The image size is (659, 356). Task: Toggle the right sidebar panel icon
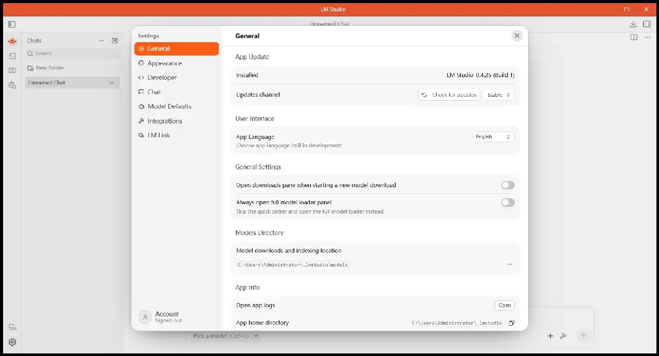pyautogui.click(x=647, y=24)
